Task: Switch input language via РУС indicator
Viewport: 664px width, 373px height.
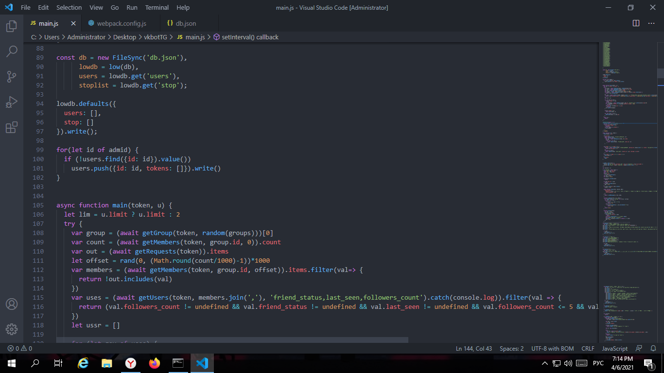Action: (x=598, y=363)
